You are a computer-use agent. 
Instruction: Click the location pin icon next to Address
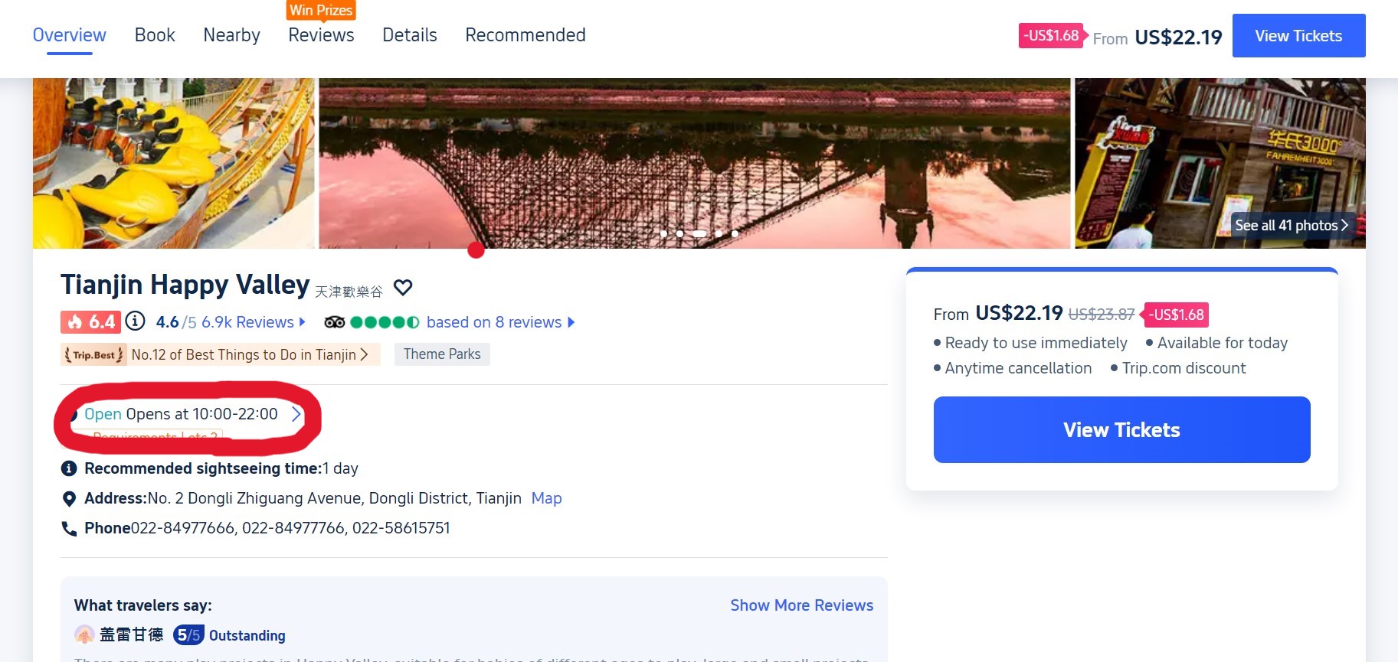coord(69,499)
